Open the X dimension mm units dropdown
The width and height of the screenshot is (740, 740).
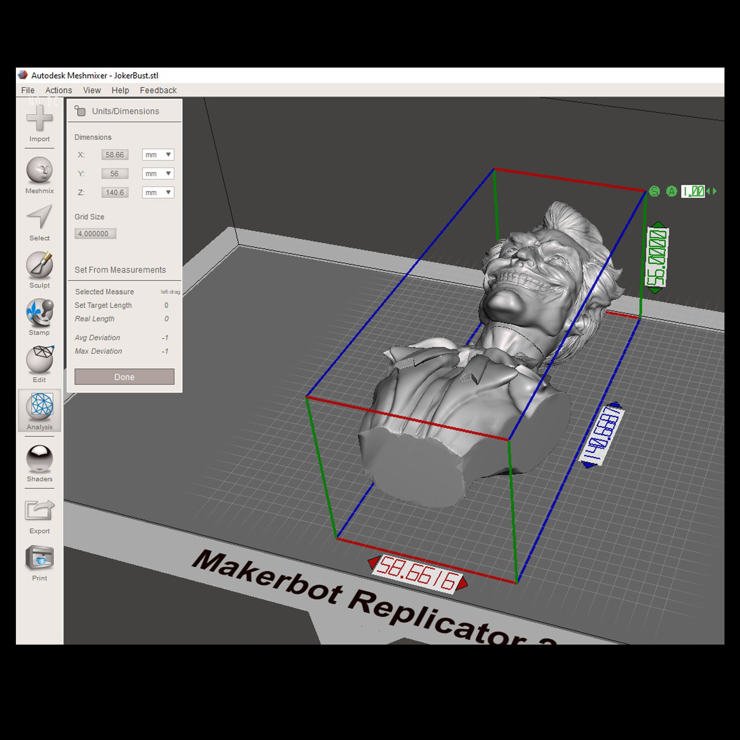pyautogui.click(x=158, y=155)
